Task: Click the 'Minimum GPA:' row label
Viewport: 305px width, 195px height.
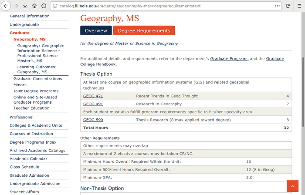Action: pyautogui.click(x=98, y=178)
